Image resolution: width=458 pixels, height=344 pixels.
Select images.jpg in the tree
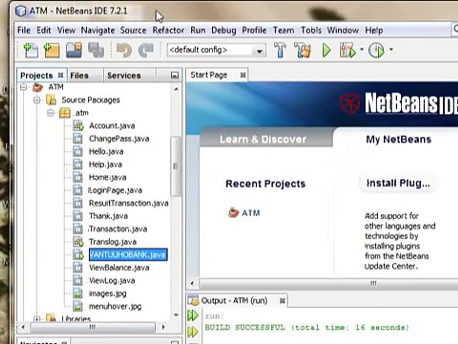[108, 293]
